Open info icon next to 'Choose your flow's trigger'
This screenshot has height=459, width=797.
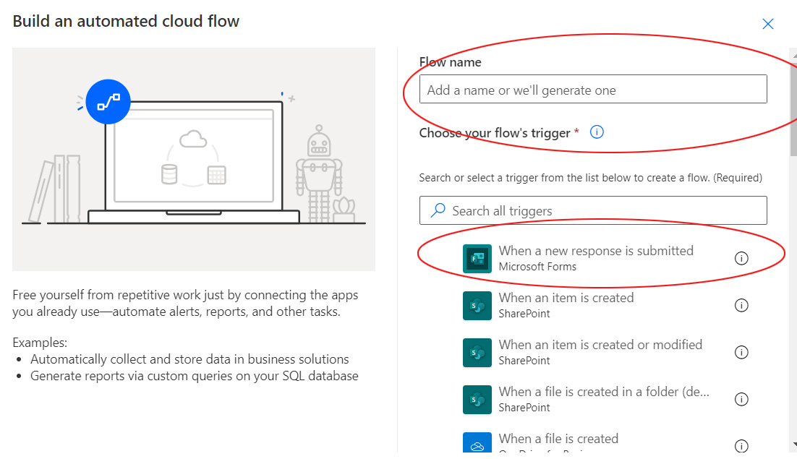tap(597, 132)
